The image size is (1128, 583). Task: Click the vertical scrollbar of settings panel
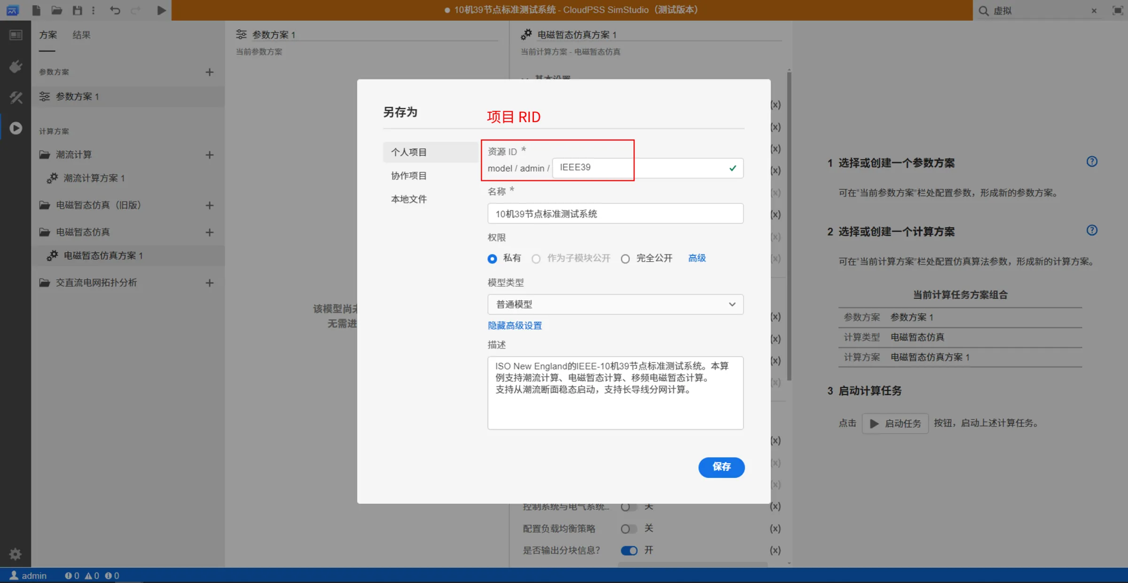point(789,225)
